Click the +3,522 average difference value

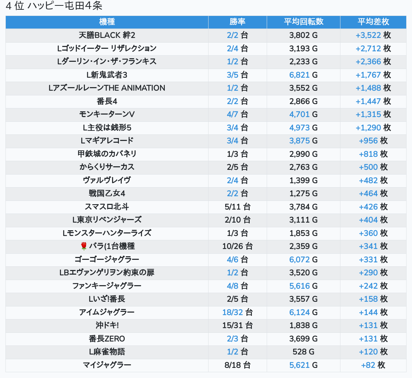[x=368, y=35]
